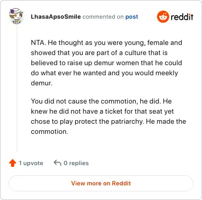Click the LhasaApsoSmile user avatar
Viewport: 202px width, 200px height.
[16, 16]
